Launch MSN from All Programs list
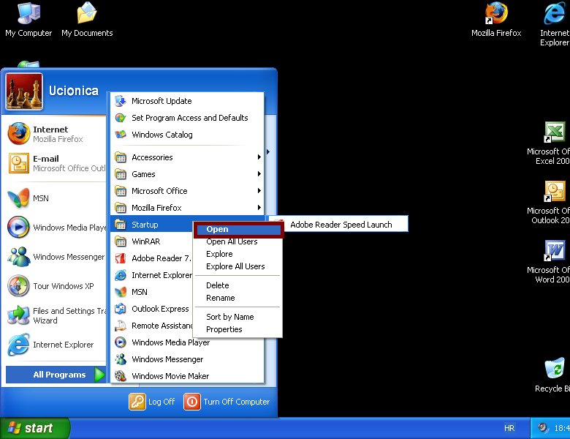 pyautogui.click(x=152, y=292)
